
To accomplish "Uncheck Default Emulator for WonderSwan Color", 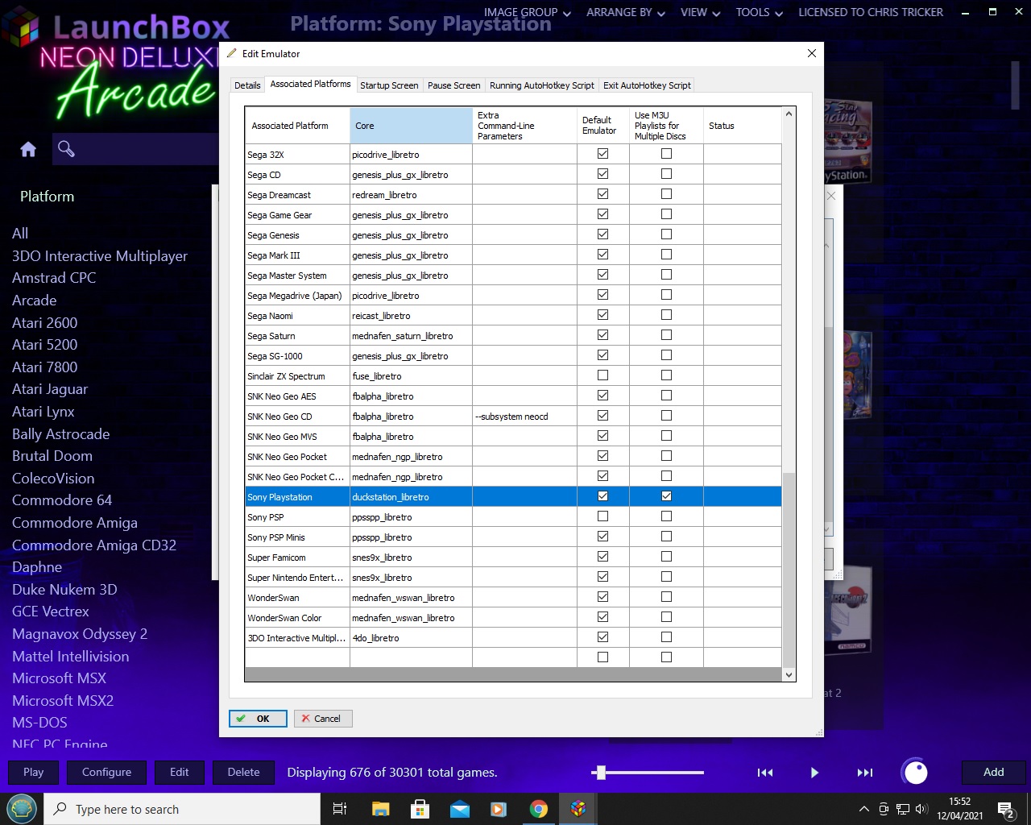I will (x=602, y=617).
